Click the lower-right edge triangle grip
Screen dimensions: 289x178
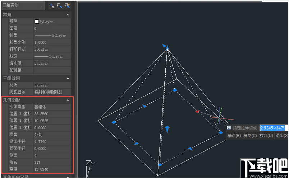(x=191, y=149)
